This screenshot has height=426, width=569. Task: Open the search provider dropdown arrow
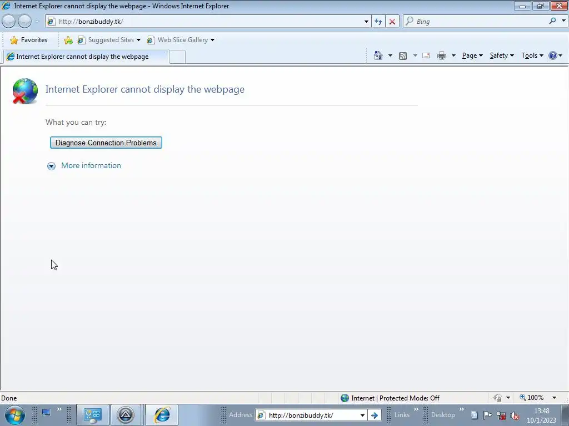(x=563, y=21)
